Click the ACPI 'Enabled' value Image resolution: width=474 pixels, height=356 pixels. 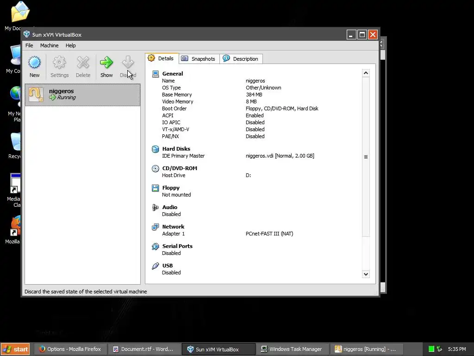pos(255,115)
